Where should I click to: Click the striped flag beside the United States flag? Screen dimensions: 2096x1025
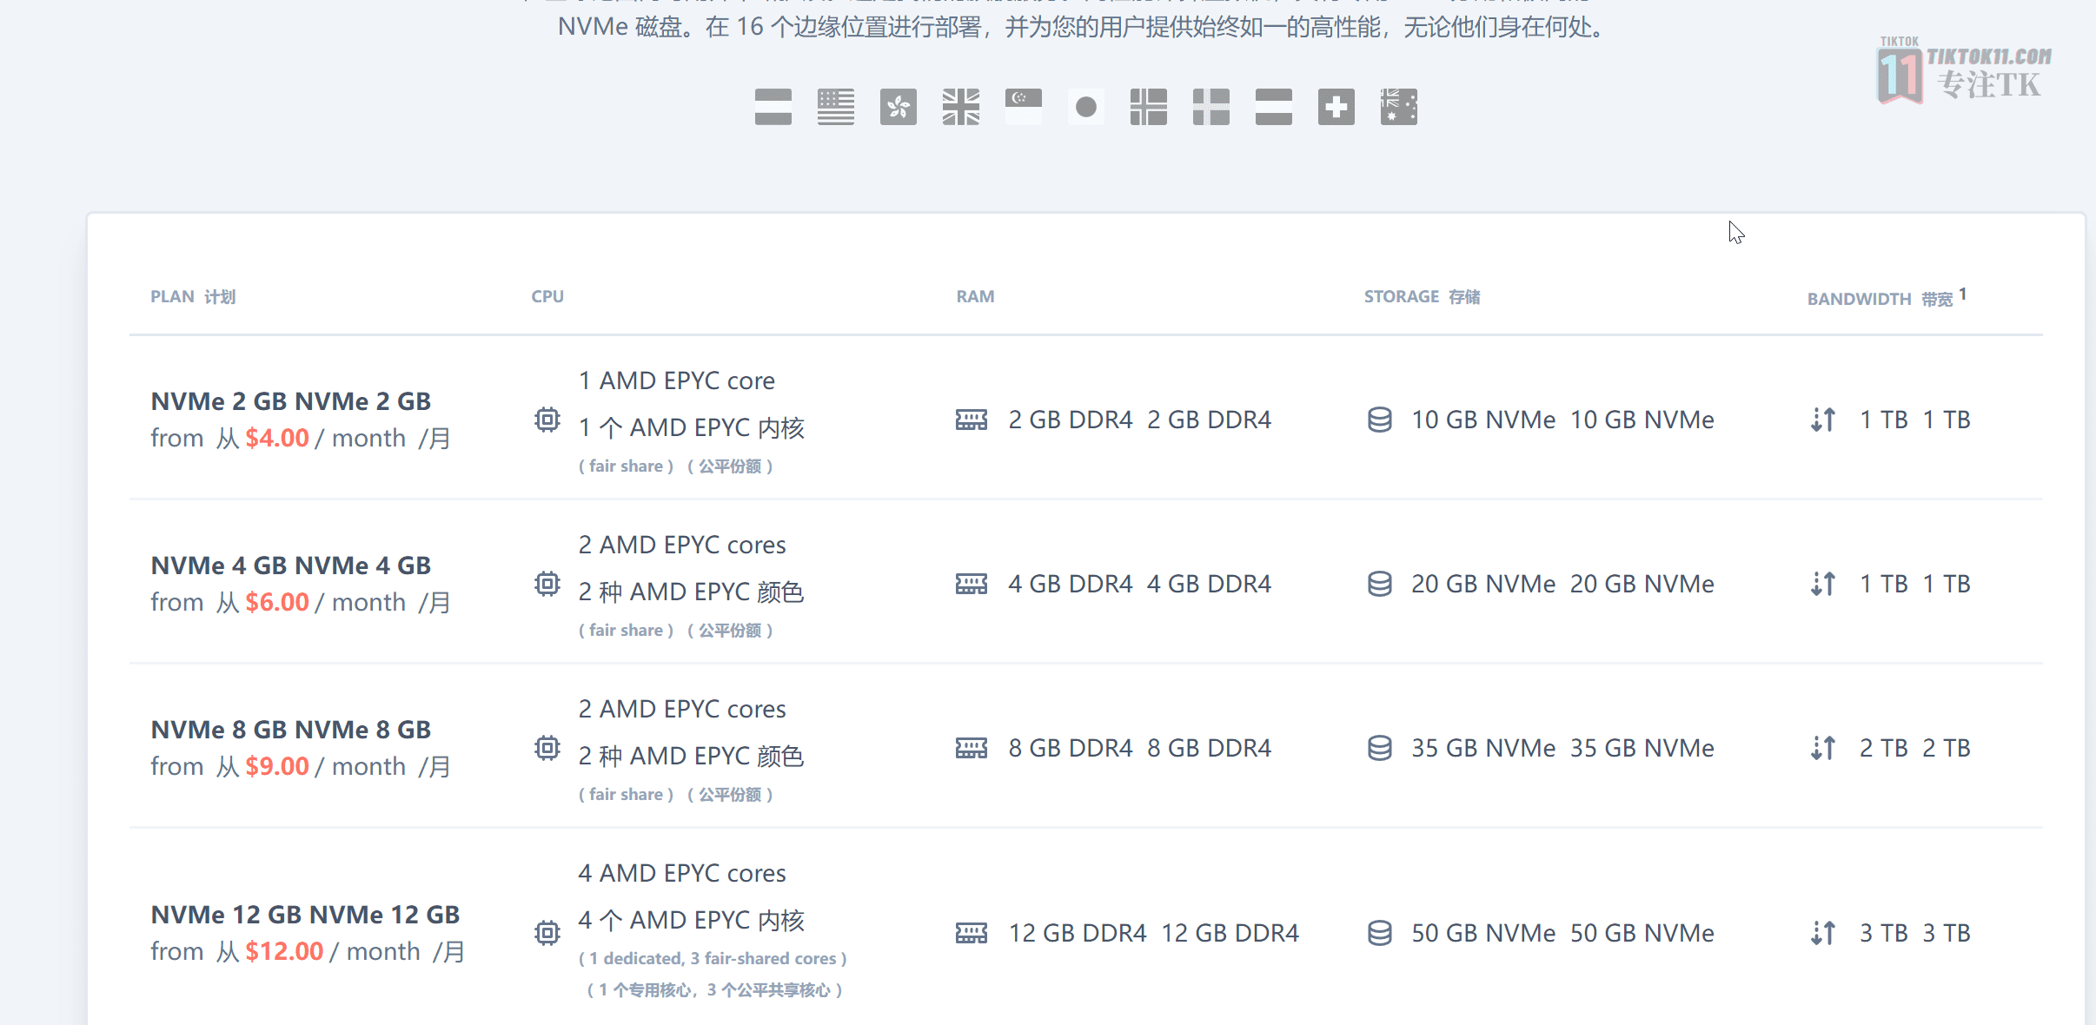773,107
